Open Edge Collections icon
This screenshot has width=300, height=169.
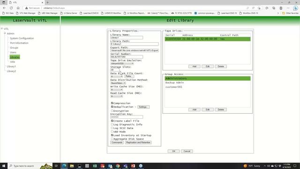(x=274, y=8)
